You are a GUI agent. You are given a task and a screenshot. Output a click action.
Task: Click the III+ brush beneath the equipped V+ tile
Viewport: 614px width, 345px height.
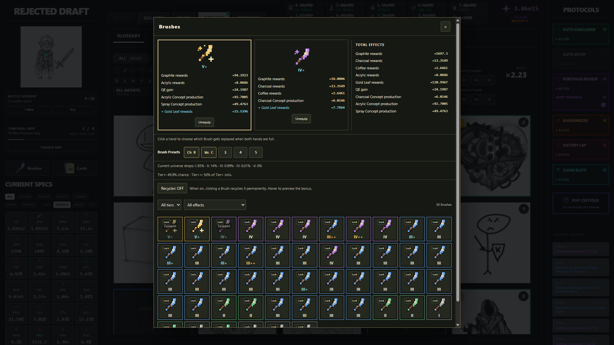pos(170,255)
